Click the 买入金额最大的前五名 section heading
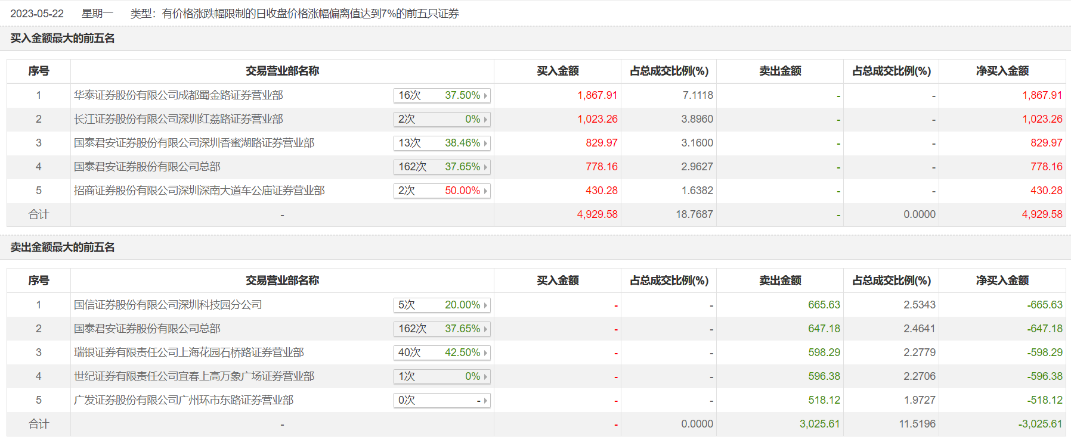 (x=63, y=38)
